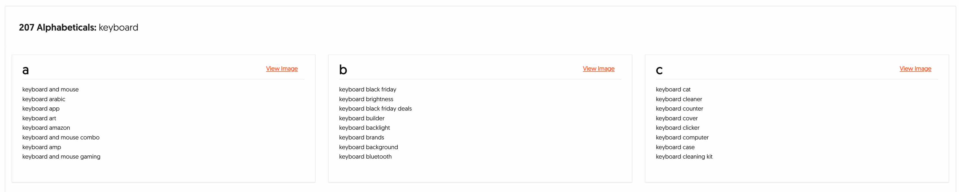
Task: Click the 'keyboard amazon' entry
Action: [46, 128]
